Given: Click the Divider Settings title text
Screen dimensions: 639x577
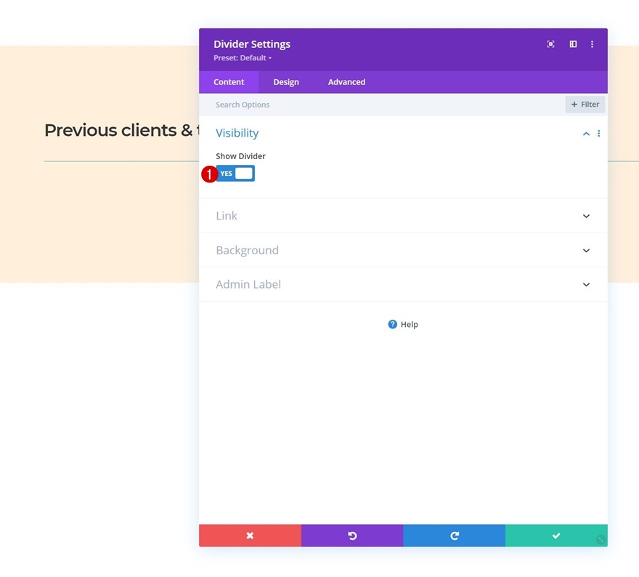Looking at the screenshot, I should [x=252, y=44].
